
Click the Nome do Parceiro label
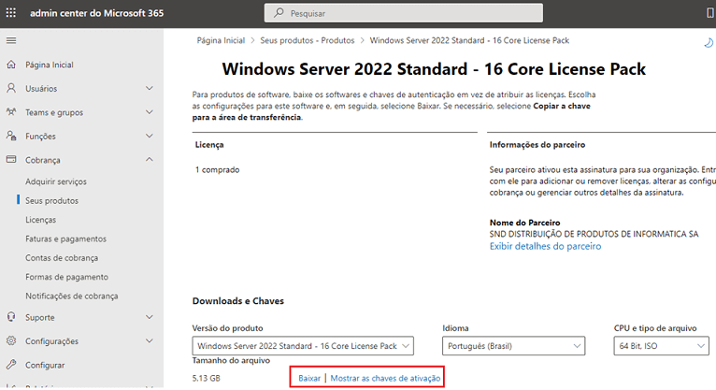click(524, 223)
